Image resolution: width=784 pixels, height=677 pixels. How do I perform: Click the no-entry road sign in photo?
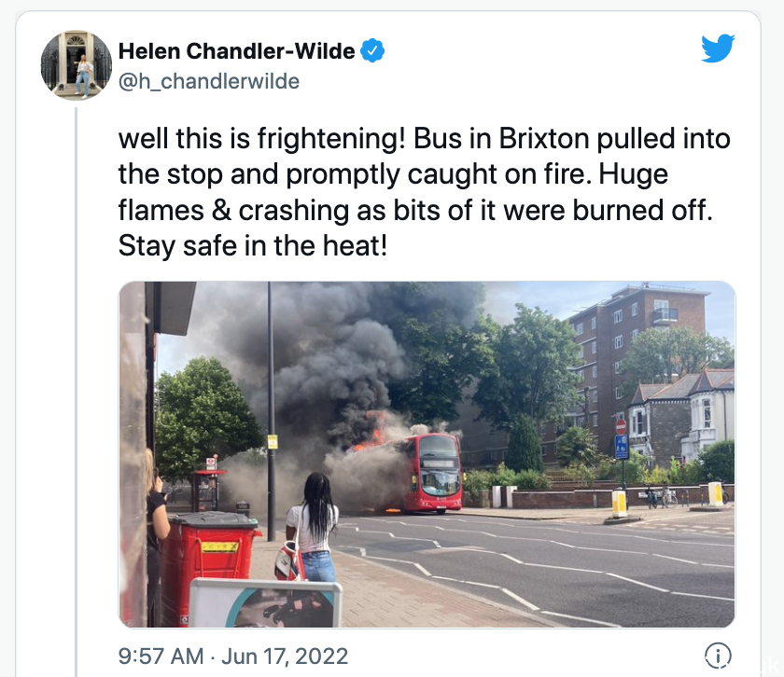coord(621,426)
